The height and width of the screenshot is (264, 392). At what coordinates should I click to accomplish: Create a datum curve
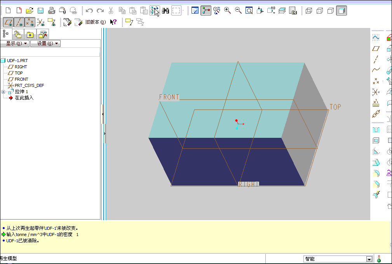click(376, 70)
